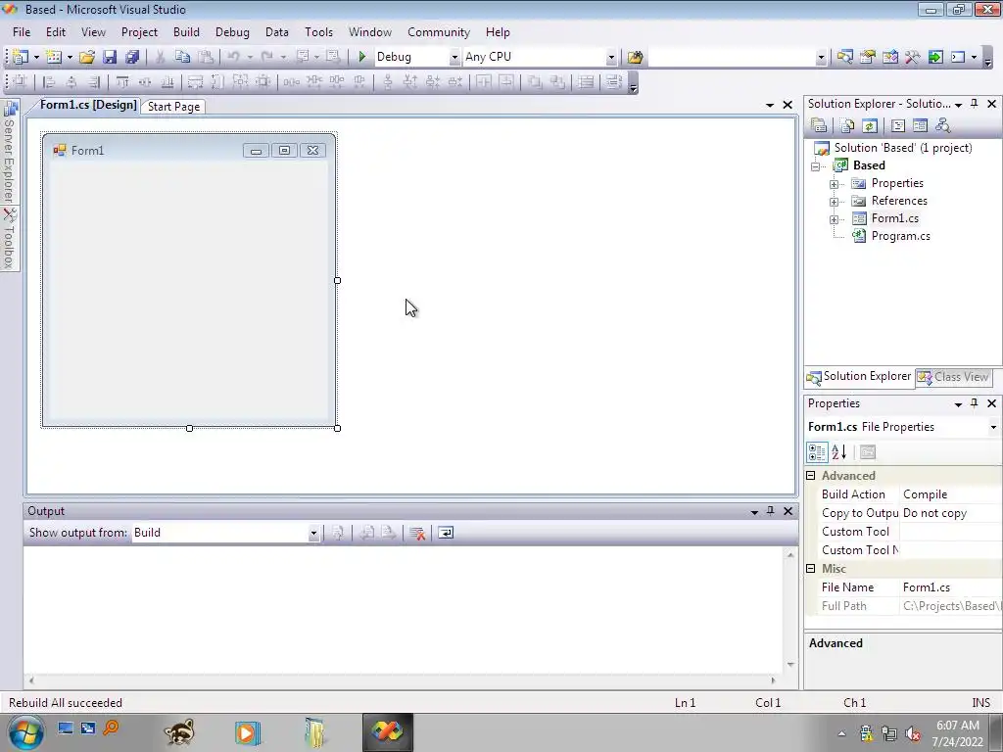The image size is (1003, 752).
Task: Open the active files dropdown arrow in document area
Action: 770,105
